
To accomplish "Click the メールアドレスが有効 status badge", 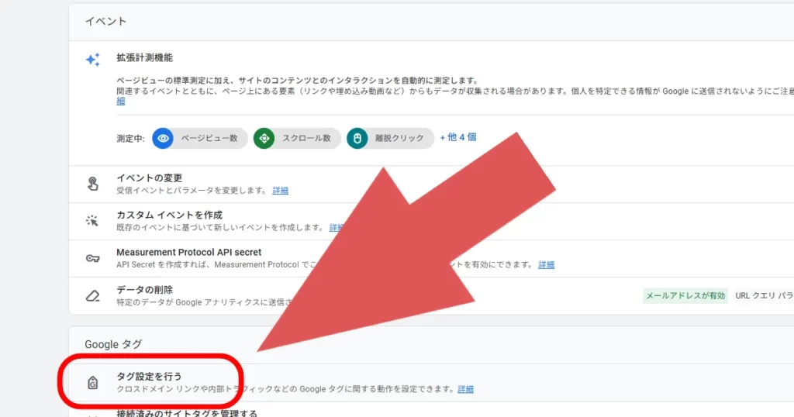I will coord(685,295).
